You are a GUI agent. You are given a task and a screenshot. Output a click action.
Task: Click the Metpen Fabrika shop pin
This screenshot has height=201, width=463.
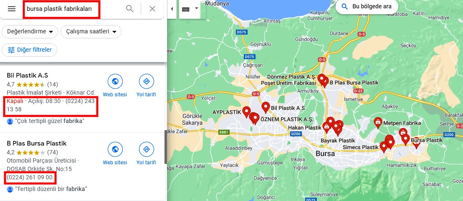click(x=378, y=123)
